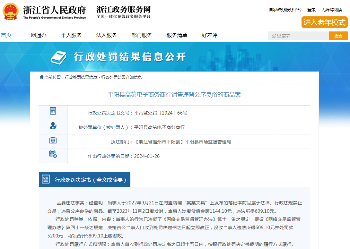Image resolution: width=350 pixels, height=249 pixels.
Task: Click the 行政处罚决定书文号 field label
Action: coord(109,113)
